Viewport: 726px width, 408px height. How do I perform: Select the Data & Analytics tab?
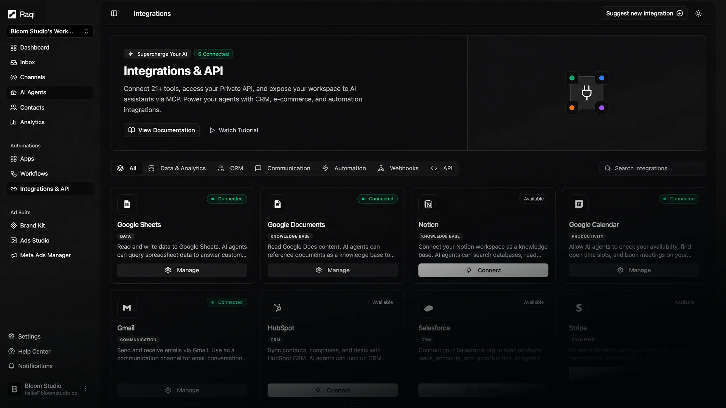pyautogui.click(x=177, y=168)
